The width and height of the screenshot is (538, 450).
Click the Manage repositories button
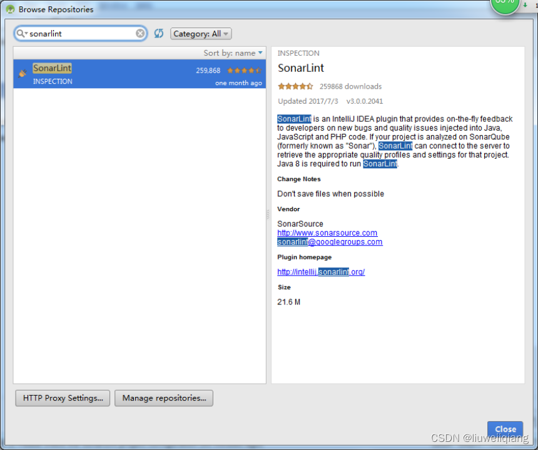click(164, 398)
